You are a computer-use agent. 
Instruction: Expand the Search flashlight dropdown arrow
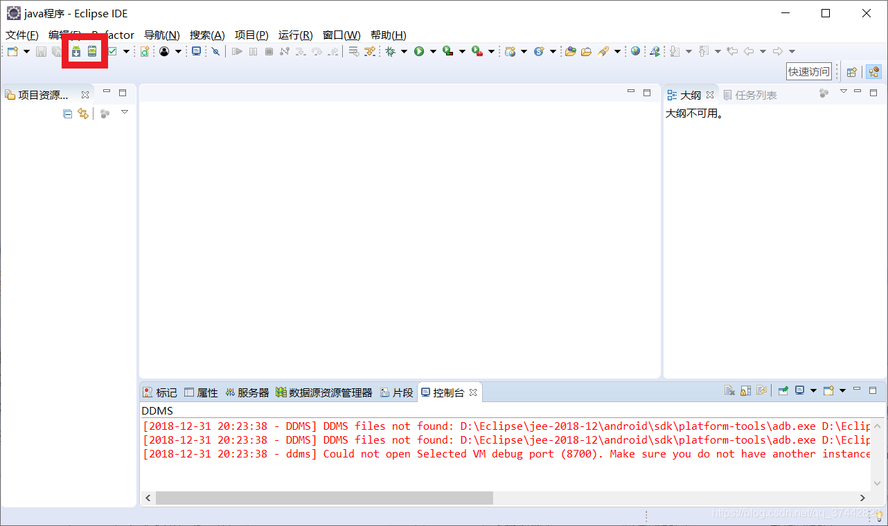coord(617,52)
